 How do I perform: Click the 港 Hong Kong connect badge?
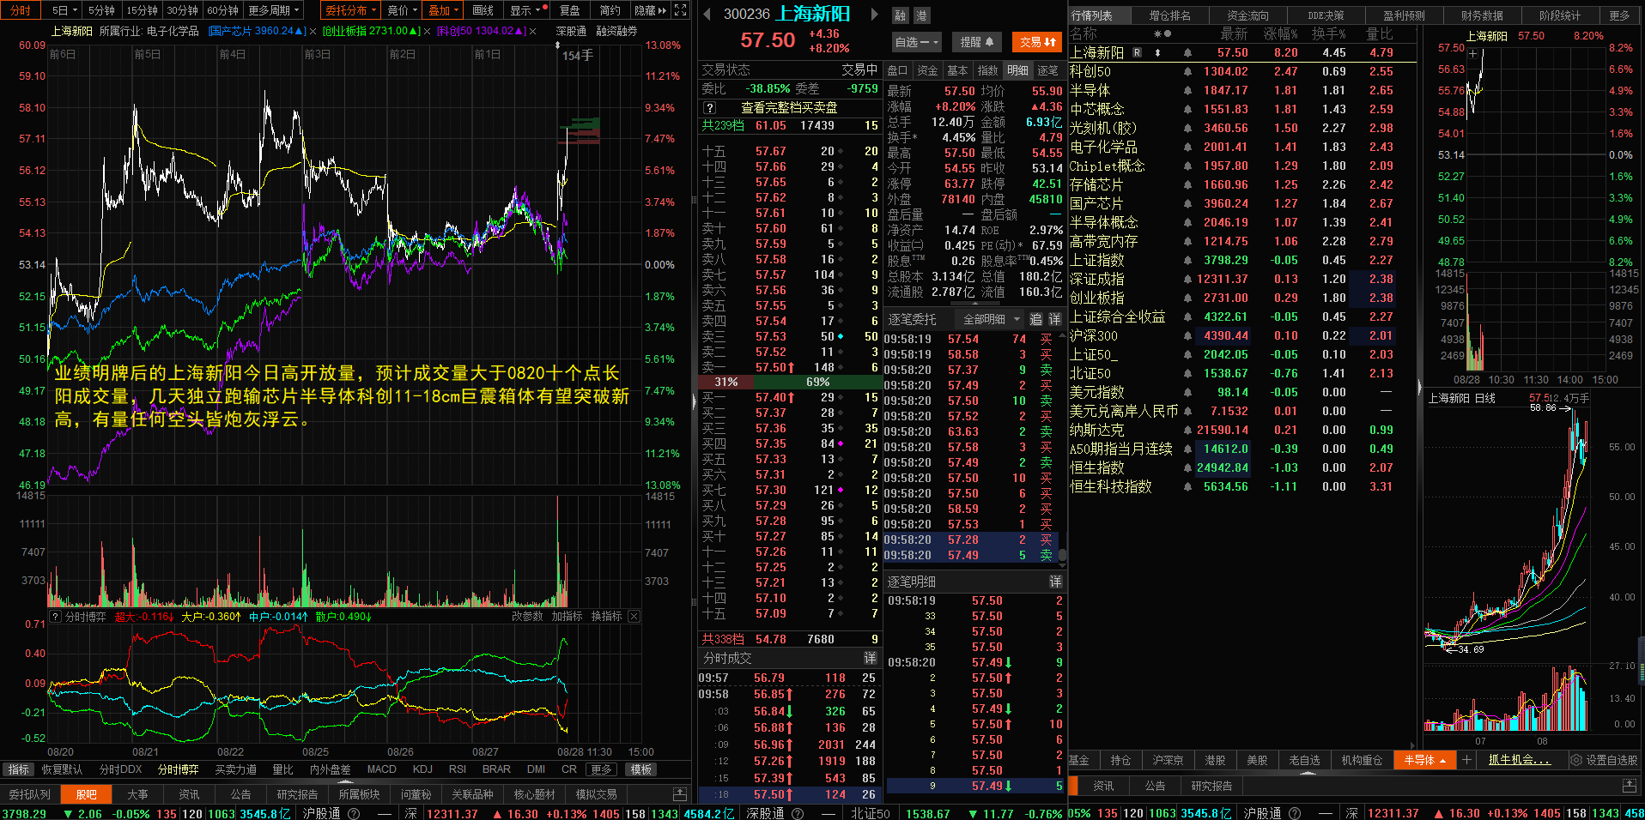point(921,15)
